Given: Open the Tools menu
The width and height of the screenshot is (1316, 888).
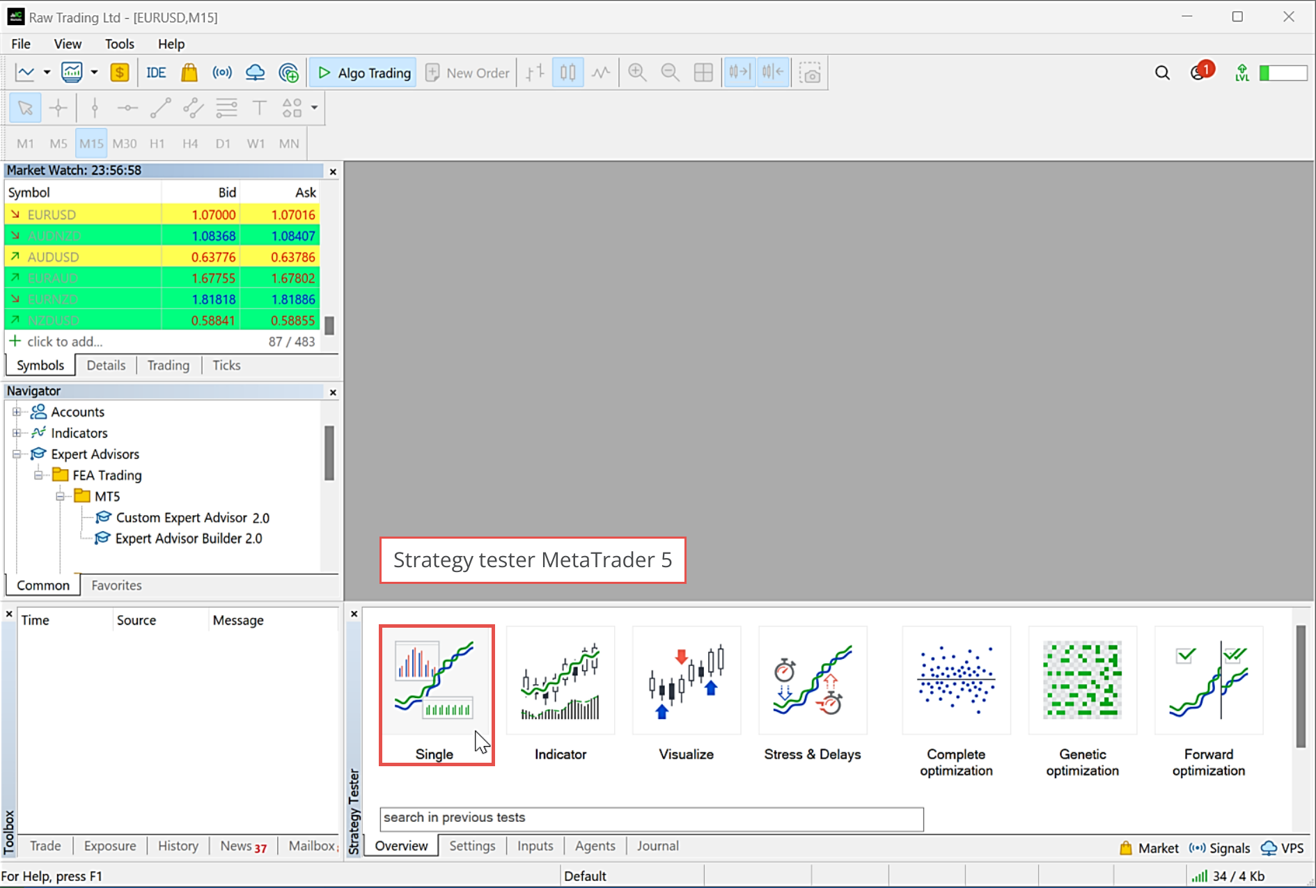Looking at the screenshot, I should [x=120, y=44].
